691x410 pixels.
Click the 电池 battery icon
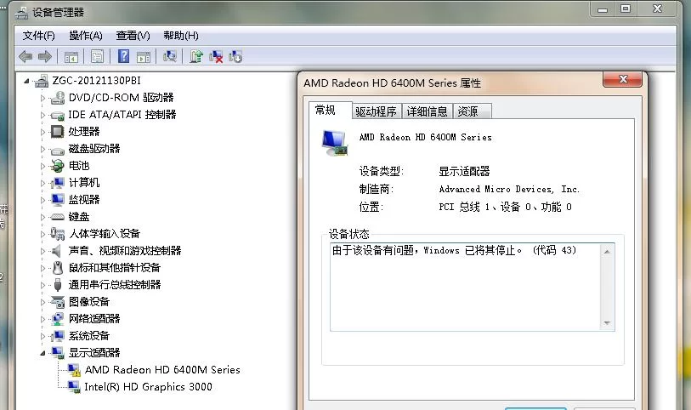pos(57,166)
